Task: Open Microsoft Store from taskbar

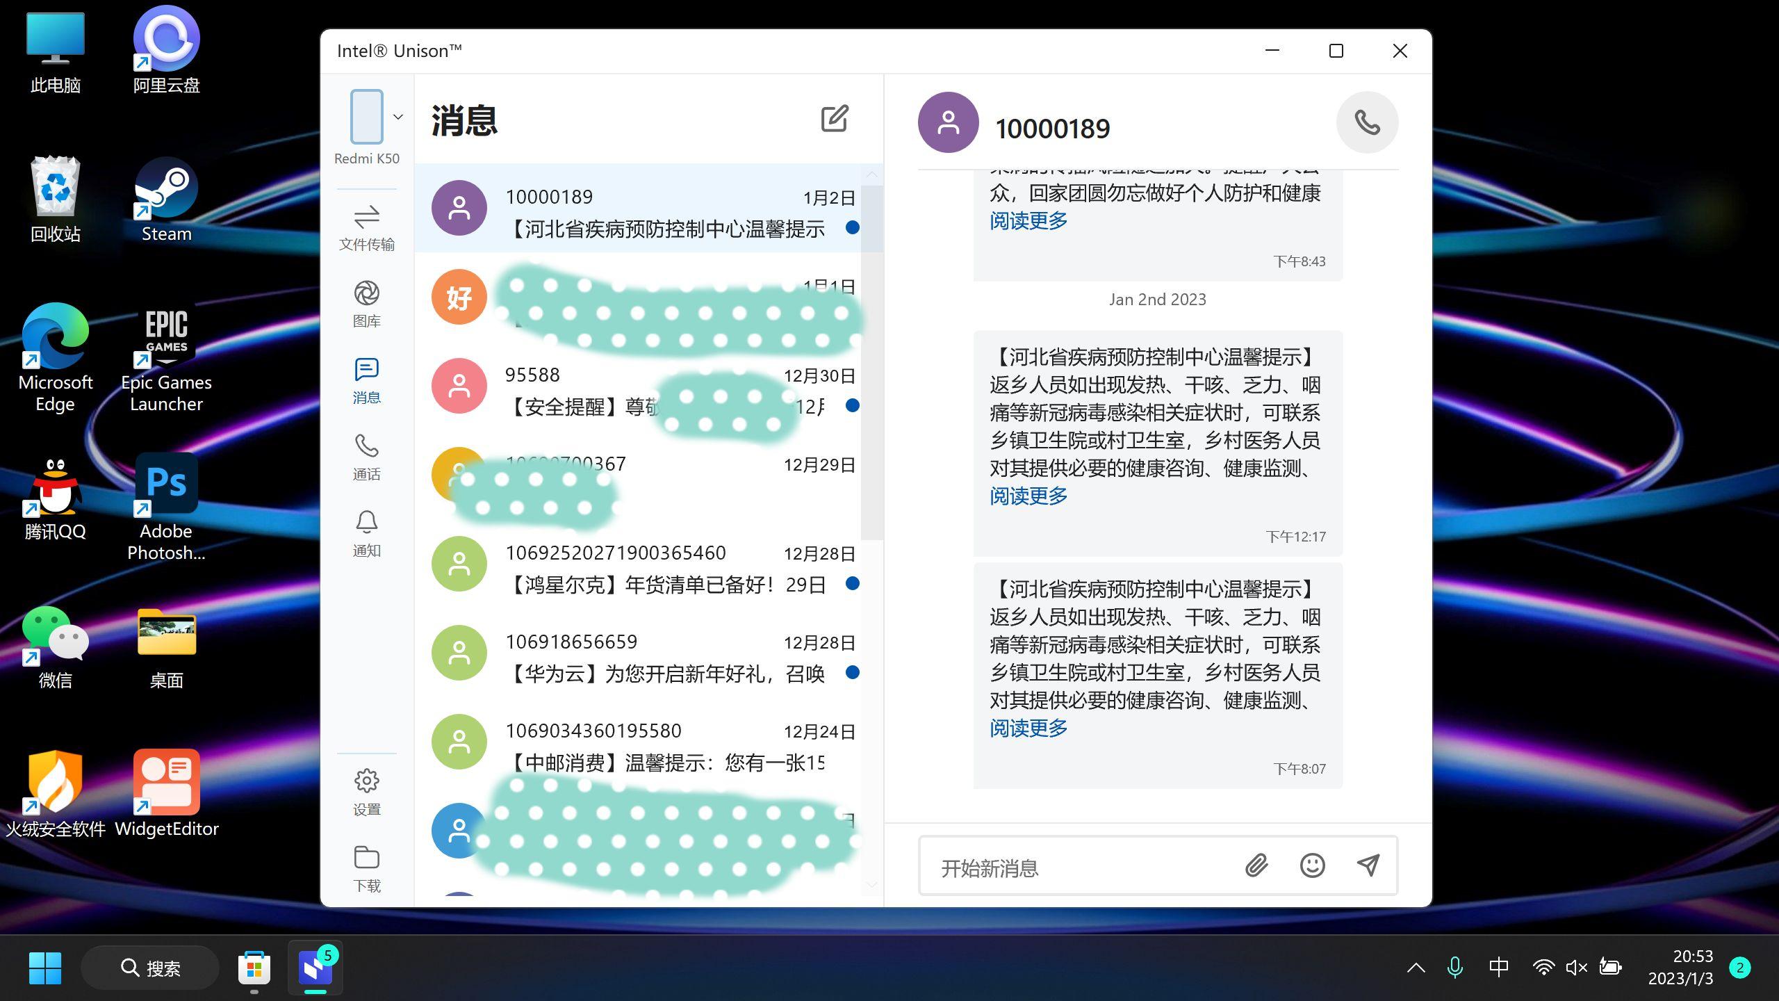Action: [254, 968]
